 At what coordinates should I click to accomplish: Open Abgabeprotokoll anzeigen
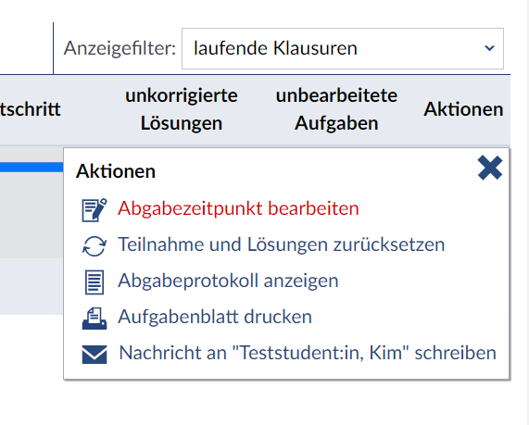[x=228, y=281]
